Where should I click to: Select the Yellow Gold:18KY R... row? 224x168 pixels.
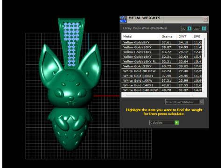click(162, 62)
